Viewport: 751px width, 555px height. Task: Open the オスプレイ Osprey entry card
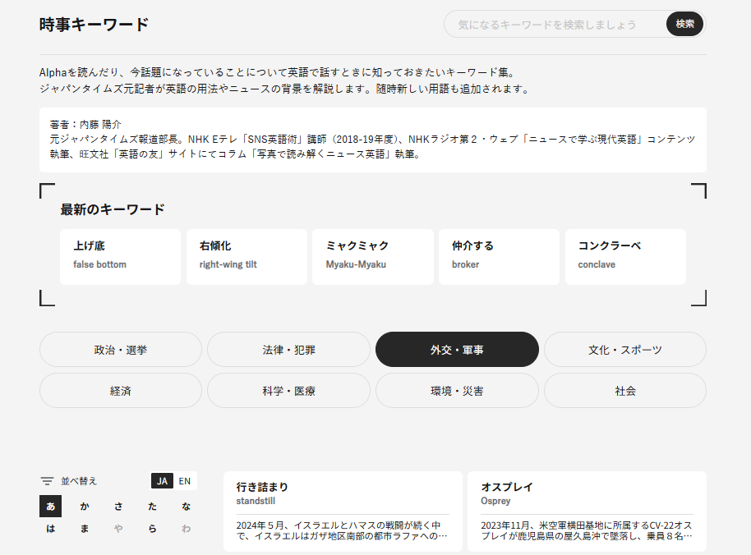point(587,511)
